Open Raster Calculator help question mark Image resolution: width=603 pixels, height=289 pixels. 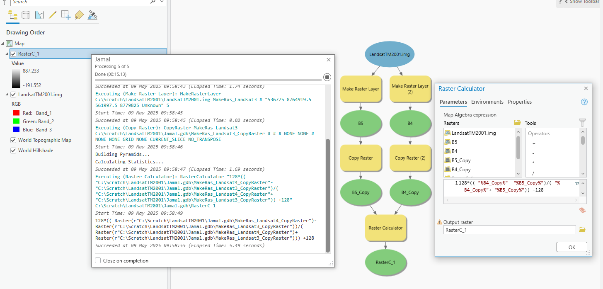click(x=584, y=102)
